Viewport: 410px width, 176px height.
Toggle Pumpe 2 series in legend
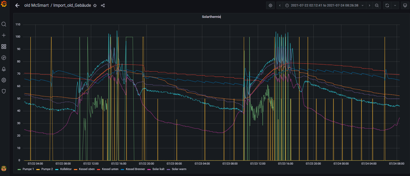pos(47,169)
